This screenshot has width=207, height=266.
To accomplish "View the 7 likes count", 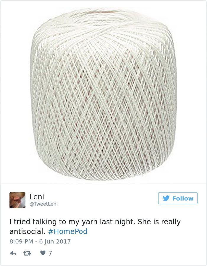I will point(50,253).
